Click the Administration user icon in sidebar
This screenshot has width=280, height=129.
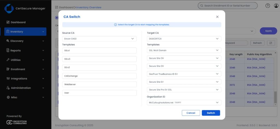pyautogui.click(x=8, y=88)
